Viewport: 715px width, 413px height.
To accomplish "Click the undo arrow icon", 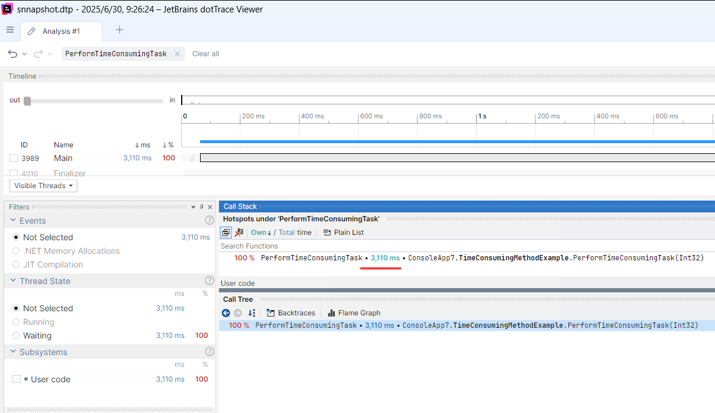I will 12,54.
